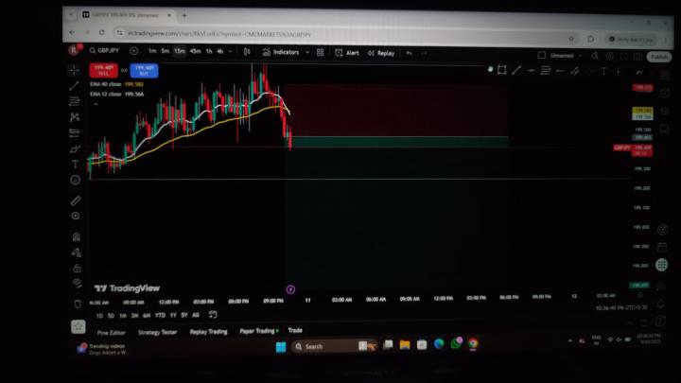Click the trash icon to remove drawings

click(x=78, y=304)
